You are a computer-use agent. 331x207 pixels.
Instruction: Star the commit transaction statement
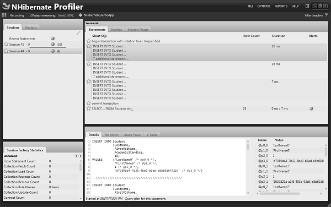click(89, 103)
